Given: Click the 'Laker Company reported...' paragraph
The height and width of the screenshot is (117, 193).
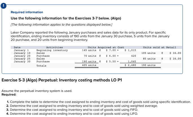Looking at the screenshot, I should [x=90, y=36].
